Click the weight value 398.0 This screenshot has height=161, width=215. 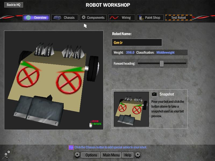(130, 53)
